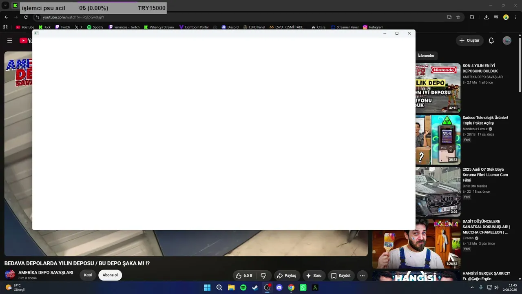522x294 pixels.
Task: Open the Kick bookmark
Action: click(44, 27)
